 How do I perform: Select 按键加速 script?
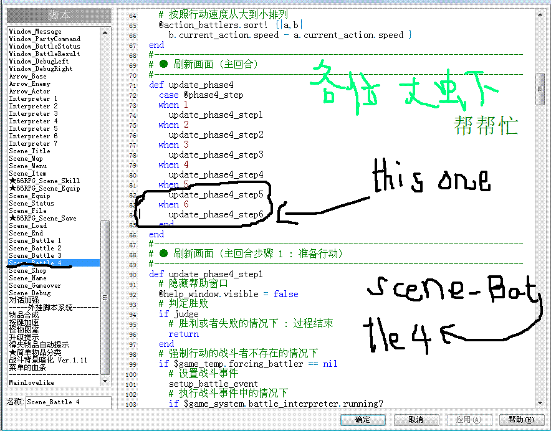point(24,323)
